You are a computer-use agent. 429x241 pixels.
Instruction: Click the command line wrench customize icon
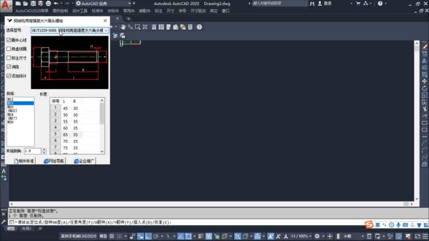(x=3, y=222)
